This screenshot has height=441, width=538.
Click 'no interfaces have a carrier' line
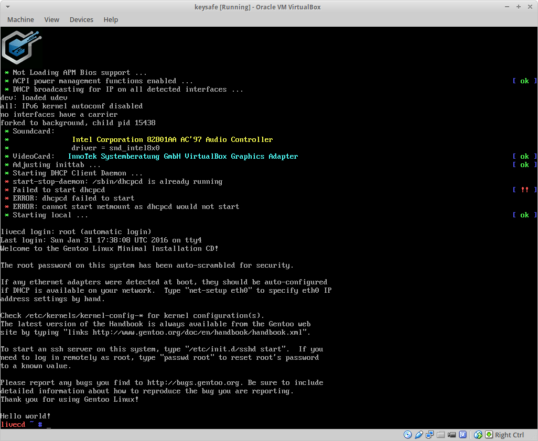[x=59, y=115]
